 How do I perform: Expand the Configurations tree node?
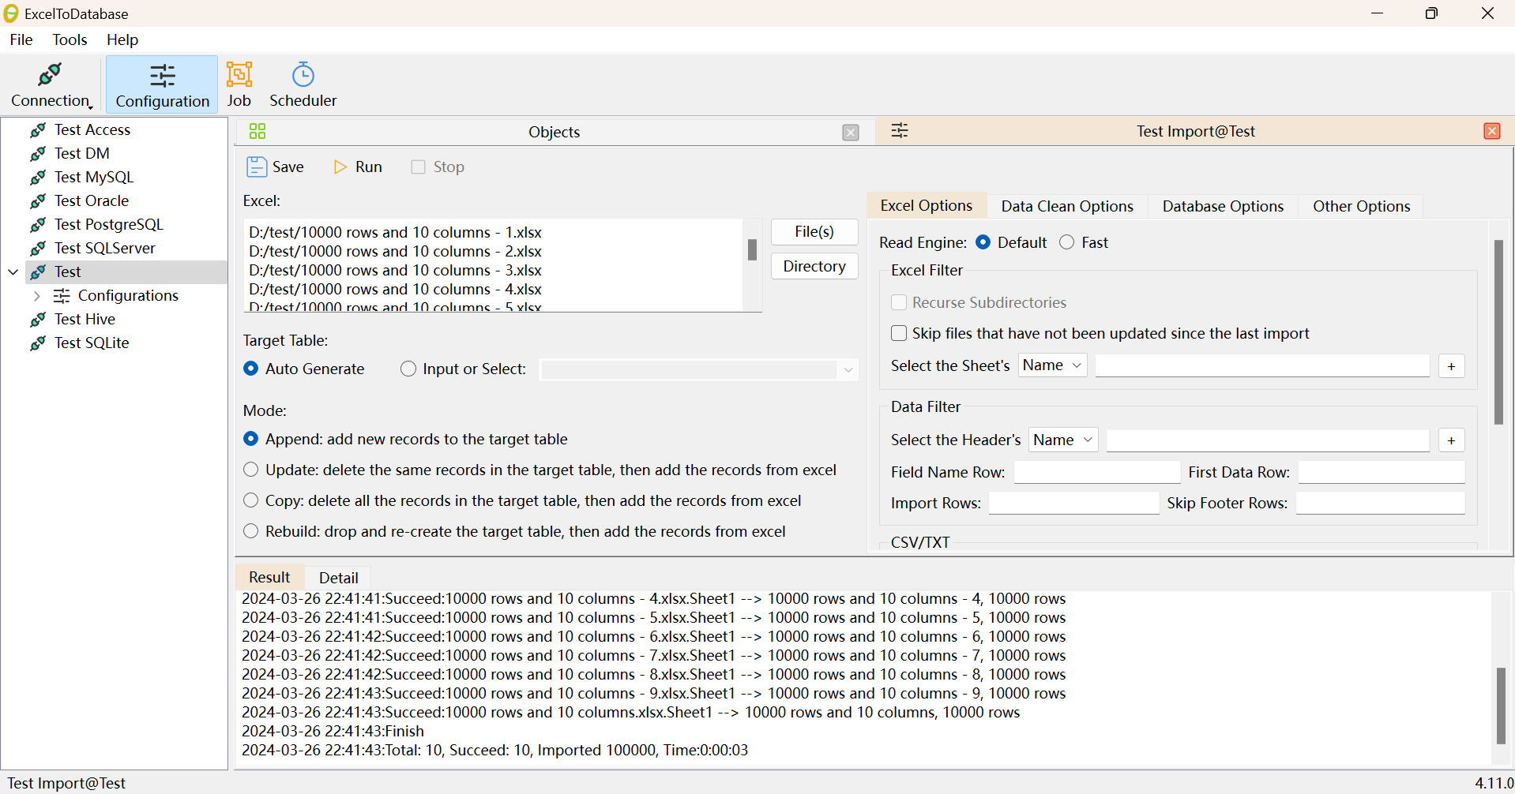coord(37,296)
